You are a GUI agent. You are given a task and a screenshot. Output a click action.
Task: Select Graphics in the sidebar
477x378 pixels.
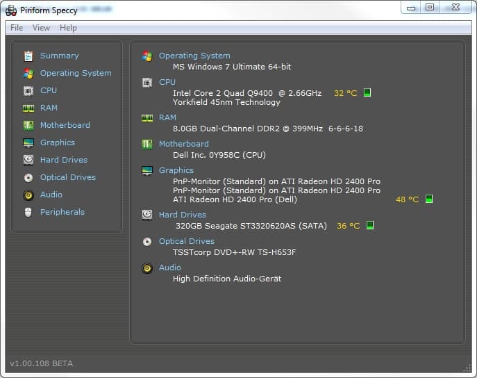[x=58, y=142]
